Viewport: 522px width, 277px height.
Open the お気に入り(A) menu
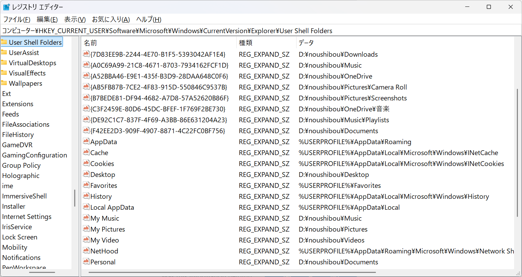coord(111,19)
